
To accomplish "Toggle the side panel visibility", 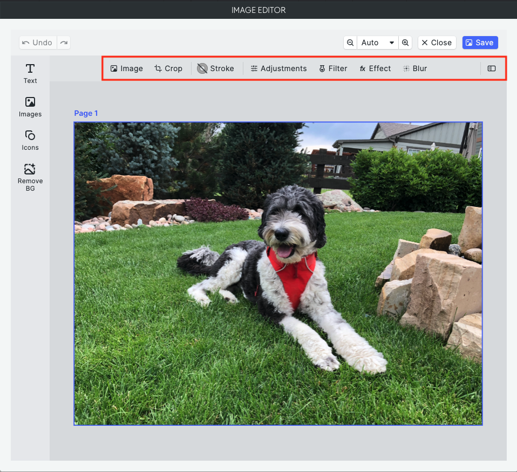I will click(492, 68).
